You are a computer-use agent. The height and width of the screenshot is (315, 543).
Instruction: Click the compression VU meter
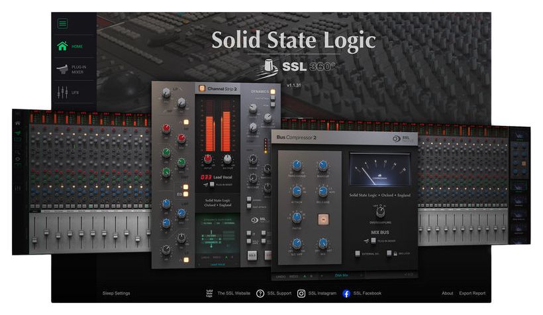tap(380, 170)
